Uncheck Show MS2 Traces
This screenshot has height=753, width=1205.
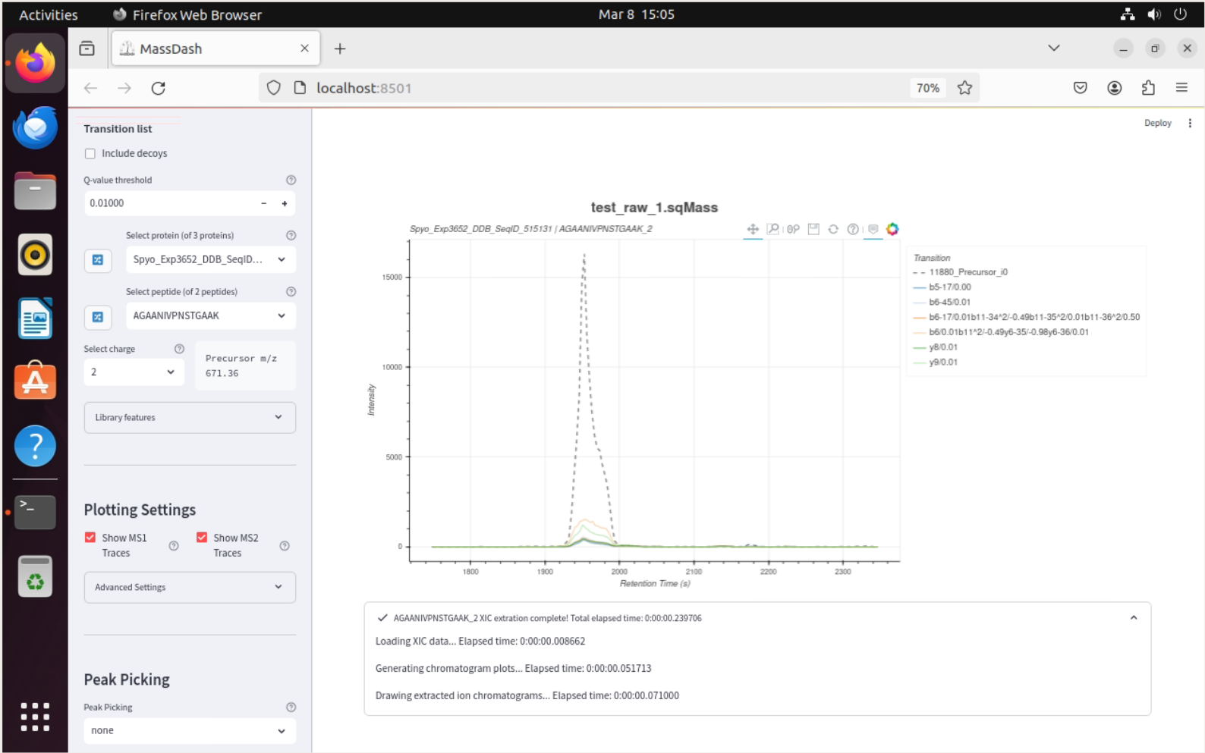click(x=202, y=538)
